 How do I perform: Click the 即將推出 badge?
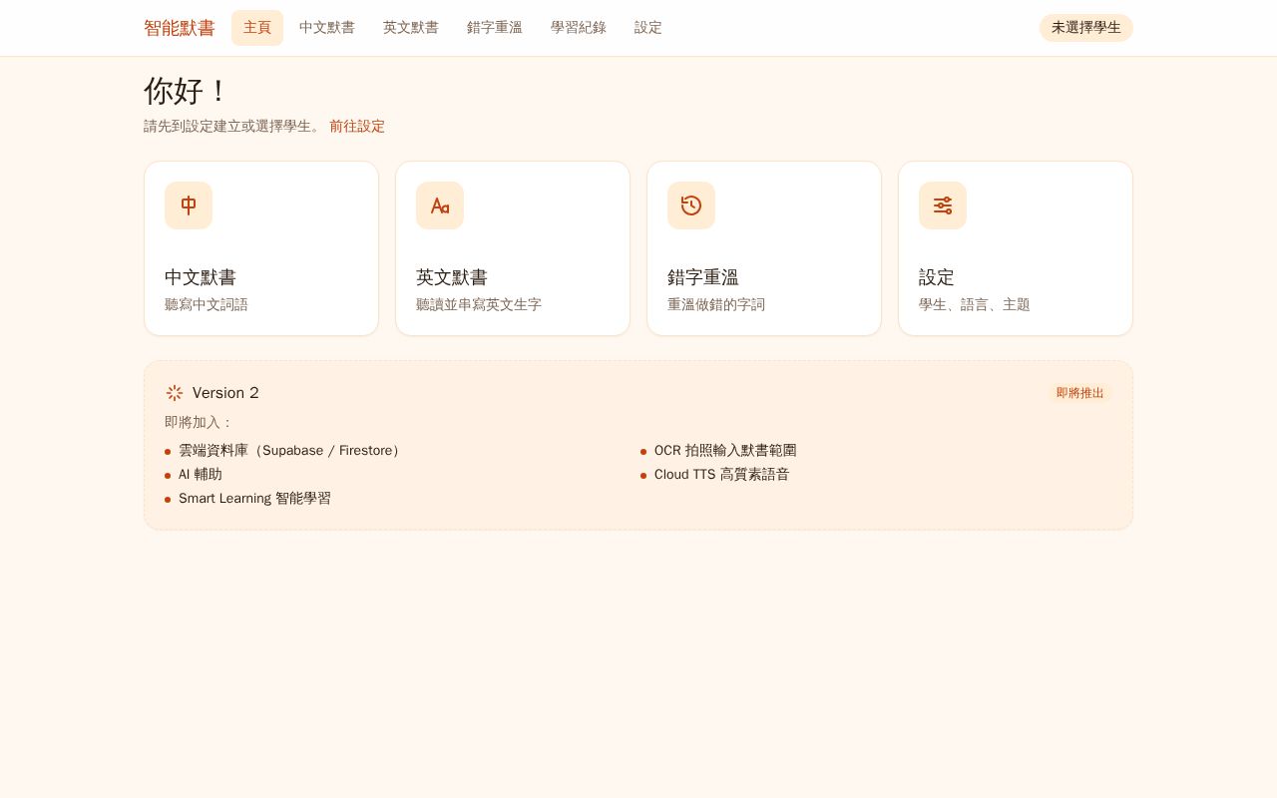(x=1080, y=393)
